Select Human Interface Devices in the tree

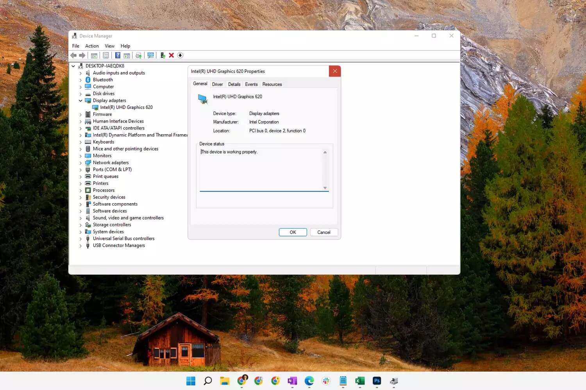click(118, 121)
